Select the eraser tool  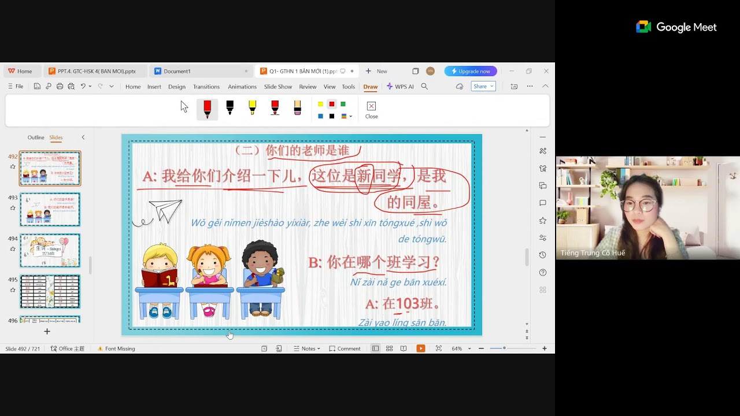click(x=297, y=108)
